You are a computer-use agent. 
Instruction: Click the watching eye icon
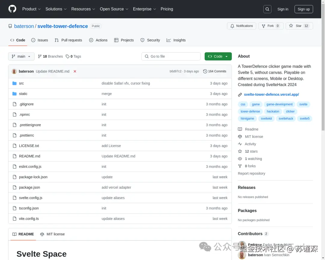click(240, 159)
